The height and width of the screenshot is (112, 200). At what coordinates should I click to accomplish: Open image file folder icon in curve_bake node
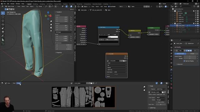(x=124, y=61)
